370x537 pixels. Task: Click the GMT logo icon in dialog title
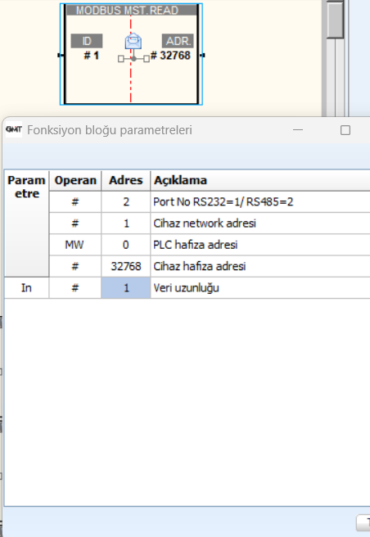[14, 129]
